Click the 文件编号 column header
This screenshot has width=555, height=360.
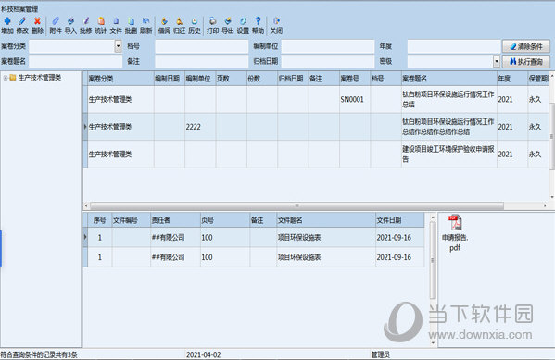[131, 220]
